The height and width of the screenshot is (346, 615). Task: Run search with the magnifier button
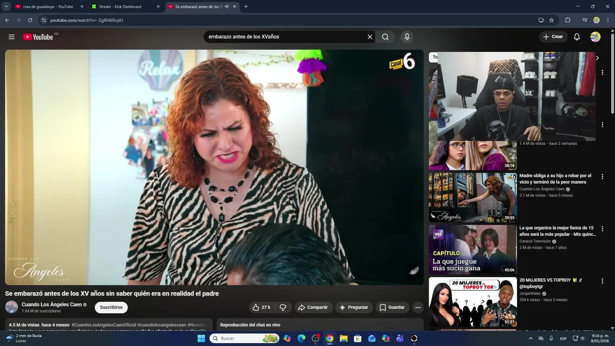[x=385, y=37]
